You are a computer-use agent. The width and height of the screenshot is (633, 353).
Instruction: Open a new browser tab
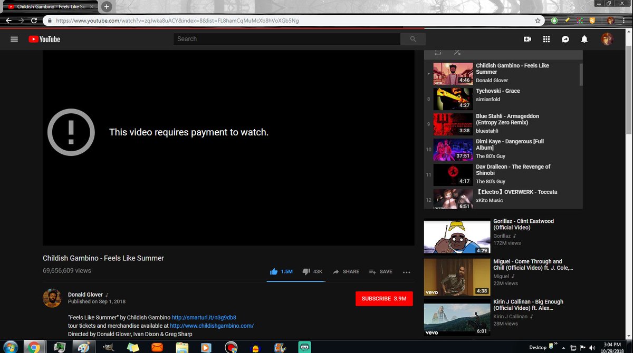point(107,7)
